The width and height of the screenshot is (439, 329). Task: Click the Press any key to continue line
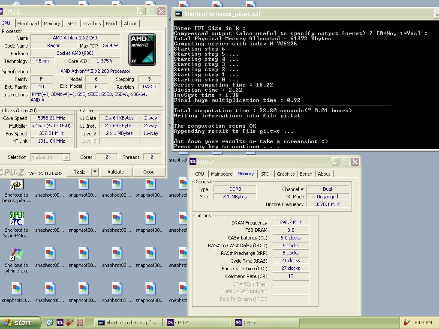click(x=226, y=147)
